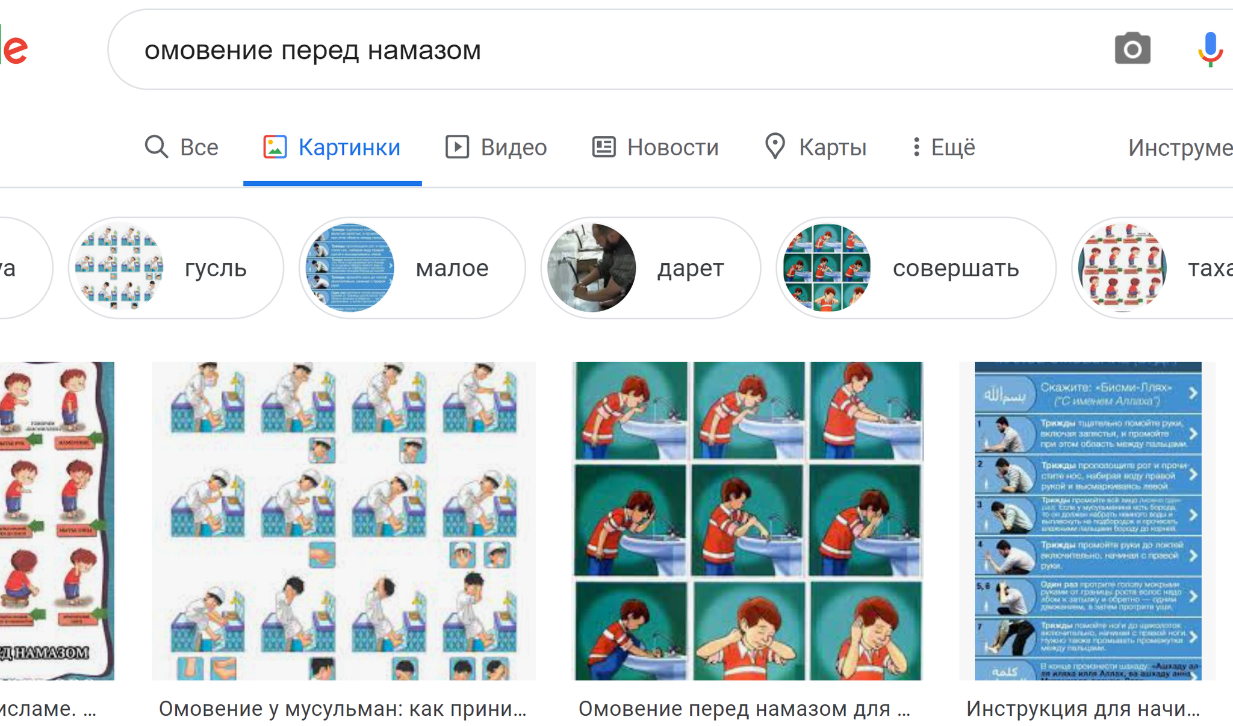The width and height of the screenshot is (1233, 726).
Task: Click the Видео tab play icon
Action: coord(457,147)
